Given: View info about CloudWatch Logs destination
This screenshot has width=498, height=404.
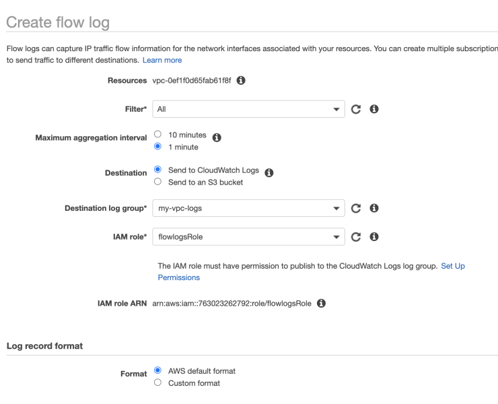Looking at the screenshot, I should tap(269, 172).
